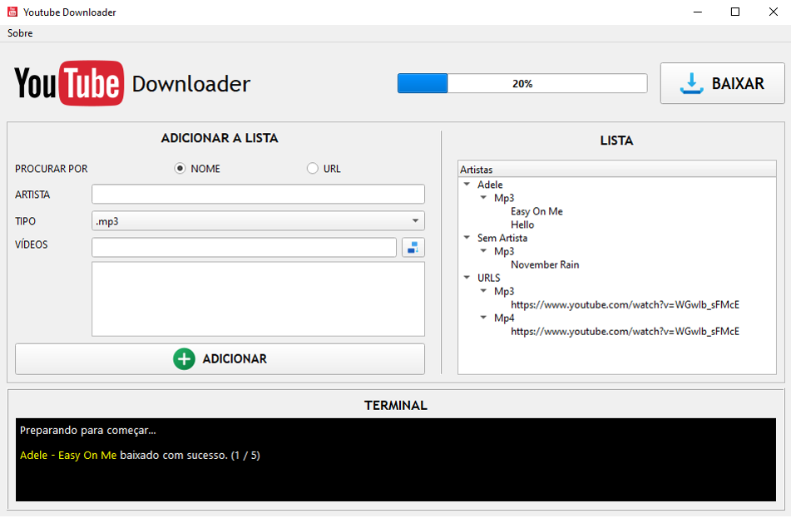Collapse the Mp3 node under URLS

[483, 291]
